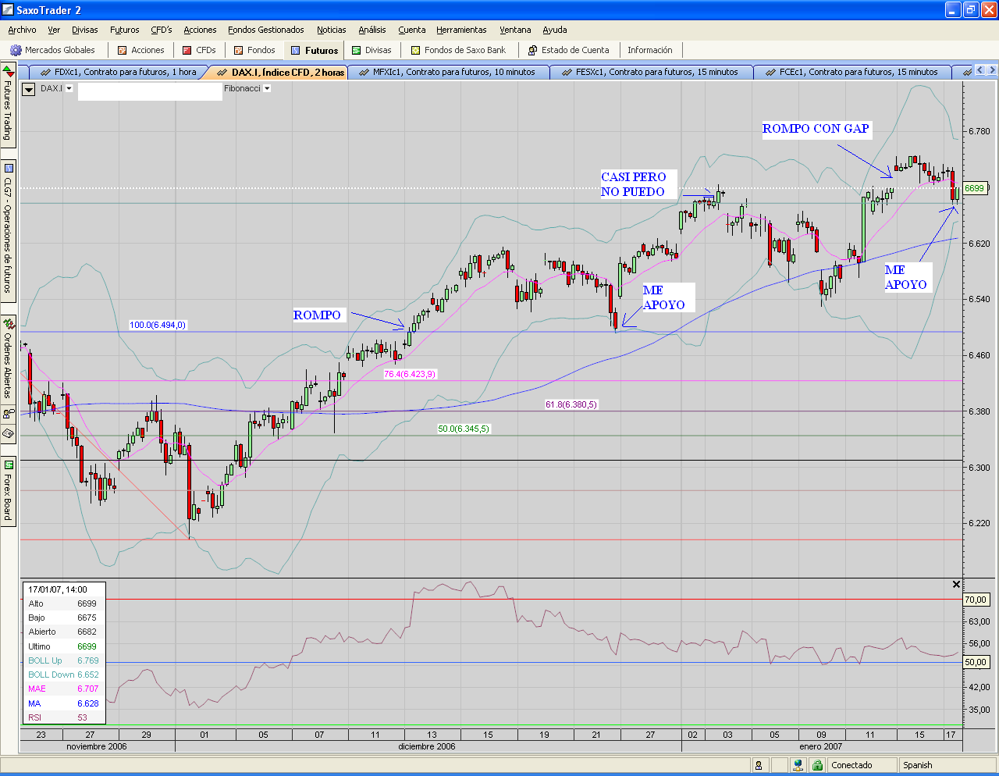
Task: Switch to FCEc1 15 minutos chart tab
Action: tap(852, 72)
